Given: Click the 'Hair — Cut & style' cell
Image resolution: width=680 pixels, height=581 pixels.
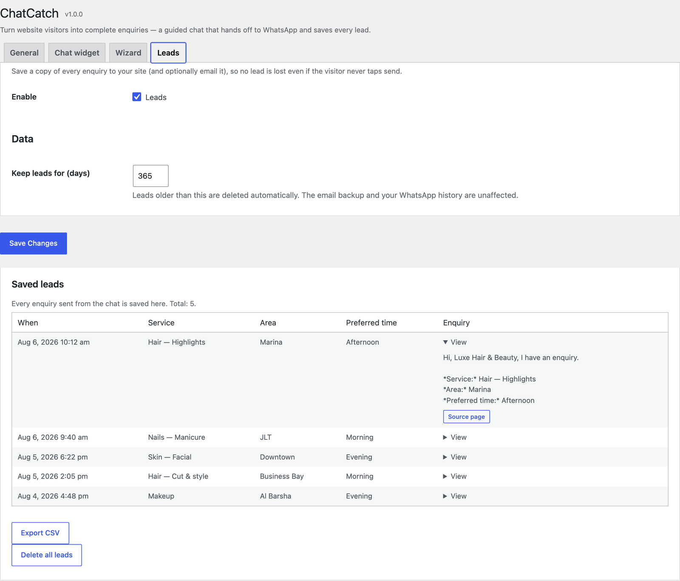Looking at the screenshot, I should click(178, 476).
